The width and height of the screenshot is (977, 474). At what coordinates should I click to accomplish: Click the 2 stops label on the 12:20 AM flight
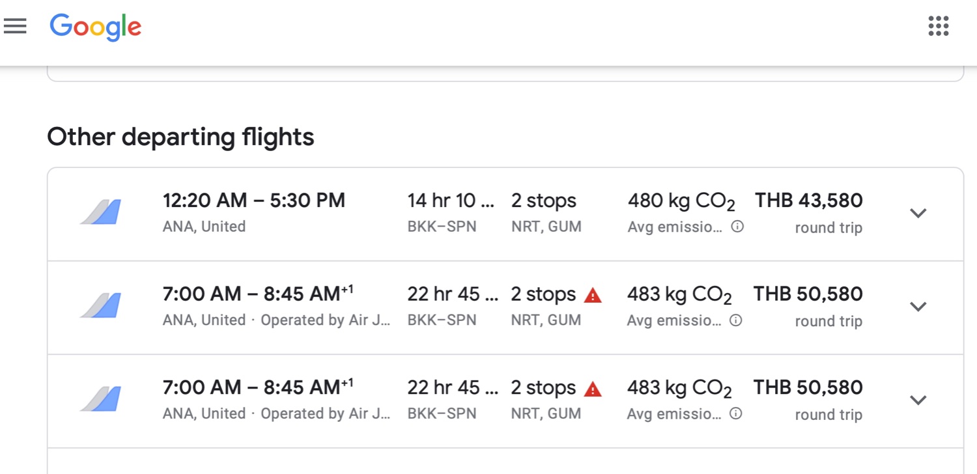coord(544,201)
